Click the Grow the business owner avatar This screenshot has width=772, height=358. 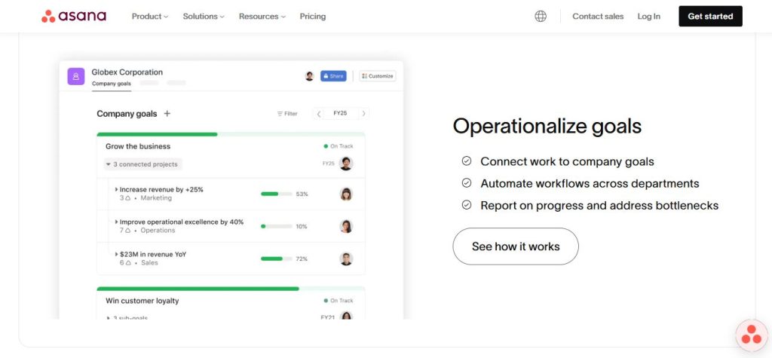coord(346,164)
